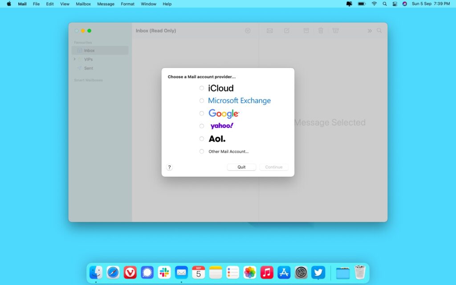Open the compose new message icon

[287, 30]
